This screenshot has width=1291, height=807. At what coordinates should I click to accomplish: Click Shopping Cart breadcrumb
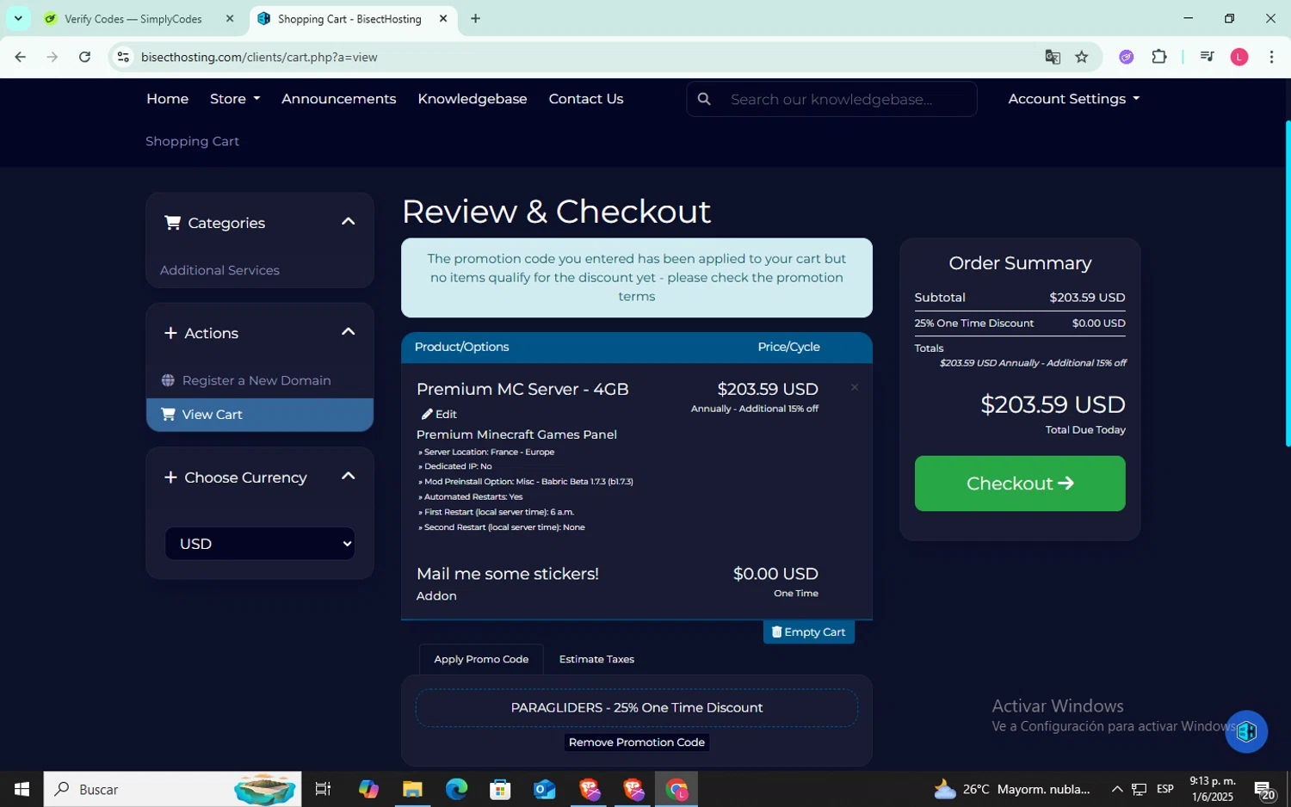pos(192,141)
